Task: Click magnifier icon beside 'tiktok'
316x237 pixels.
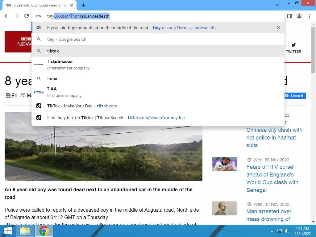Action: pos(39,51)
